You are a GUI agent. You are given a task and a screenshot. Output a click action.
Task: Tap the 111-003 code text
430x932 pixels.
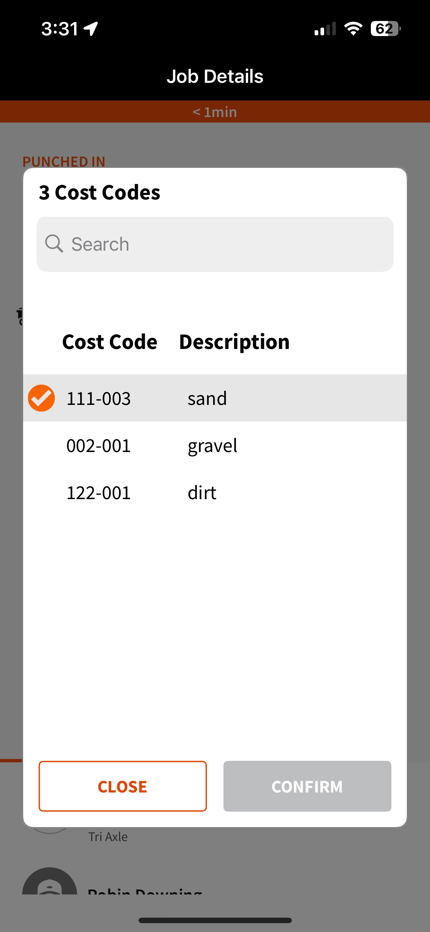click(x=98, y=398)
